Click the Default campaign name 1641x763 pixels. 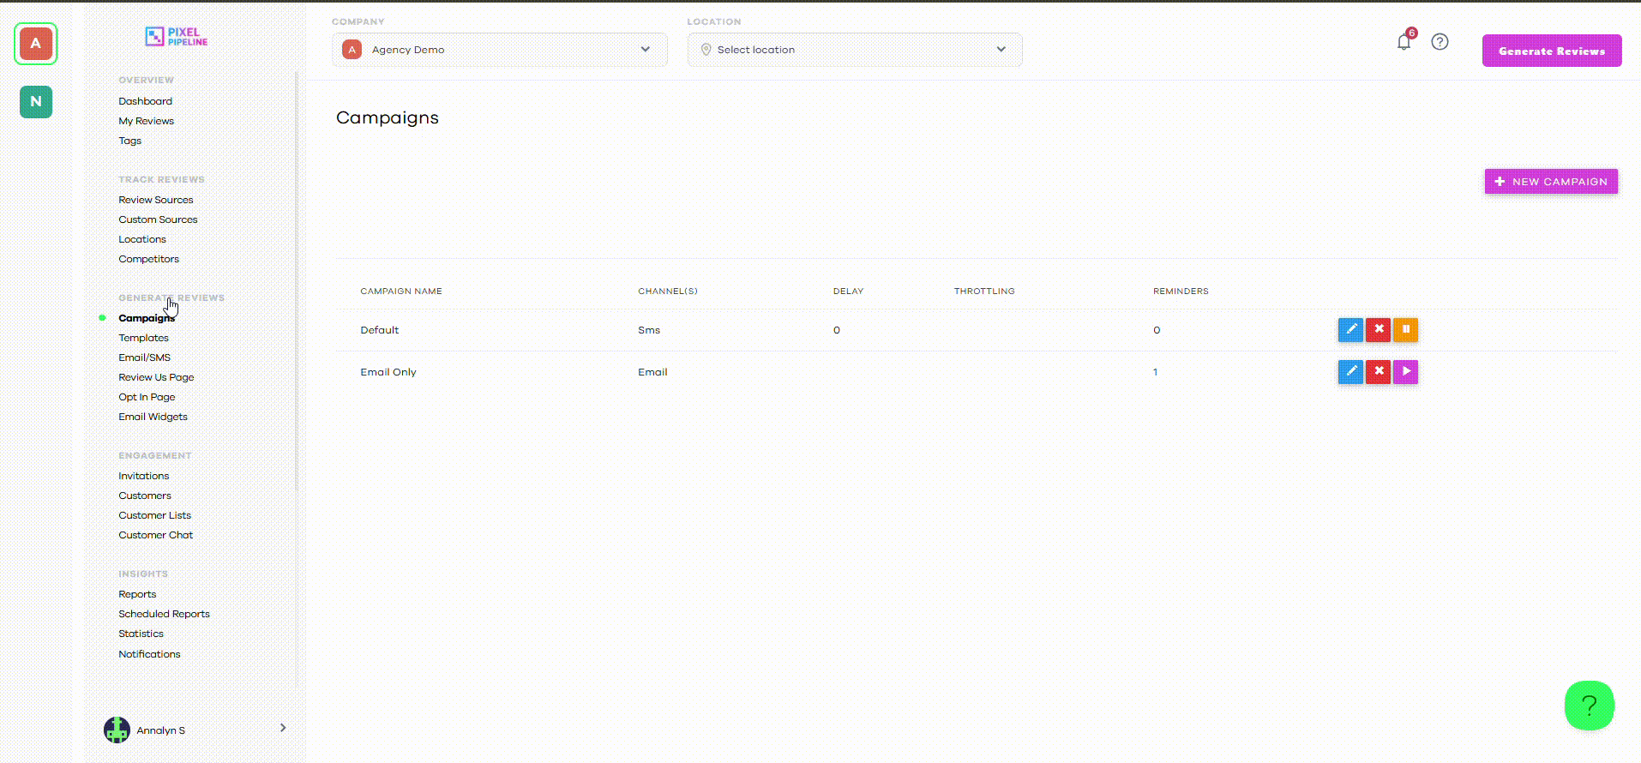pyautogui.click(x=380, y=330)
